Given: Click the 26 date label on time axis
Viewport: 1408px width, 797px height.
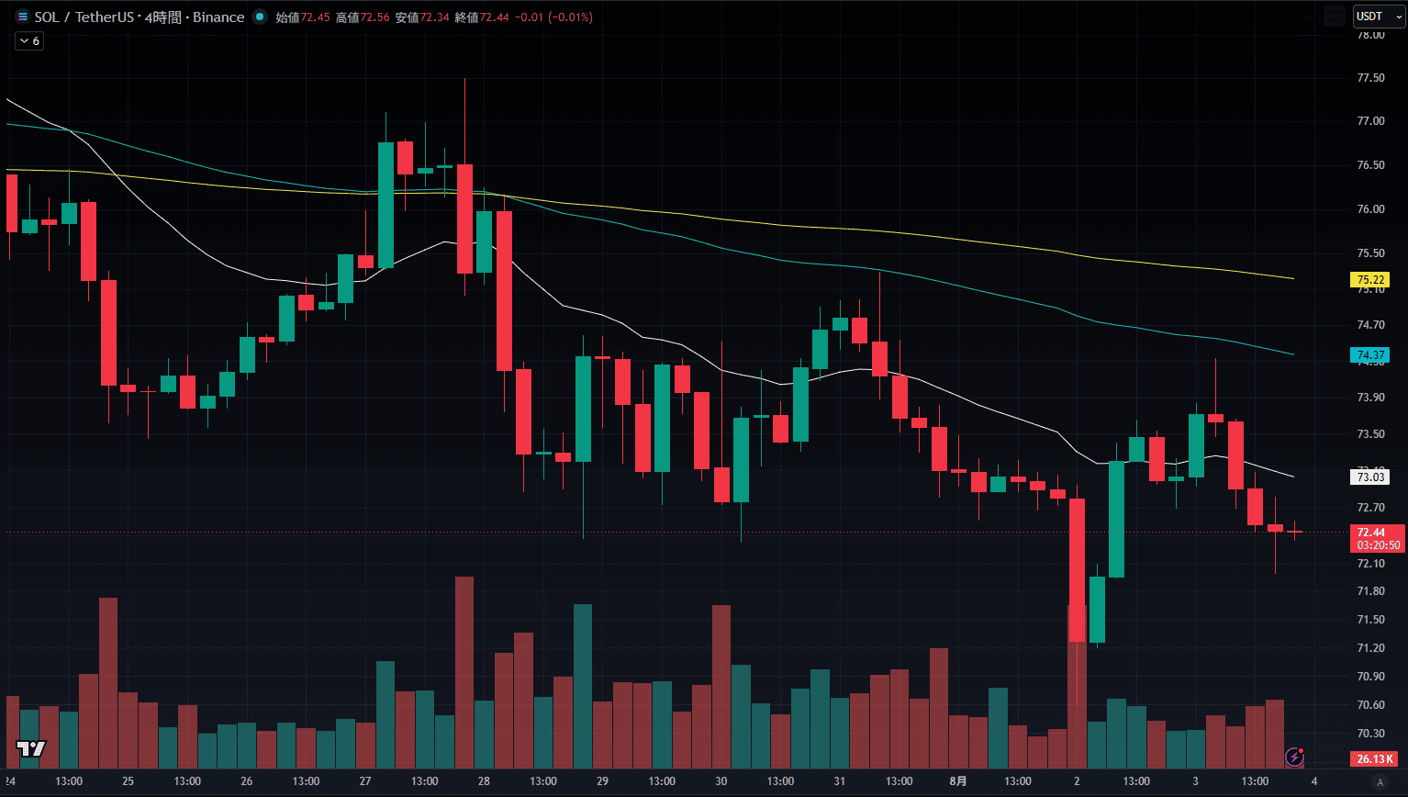Looking at the screenshot, I should pos(246,781).
